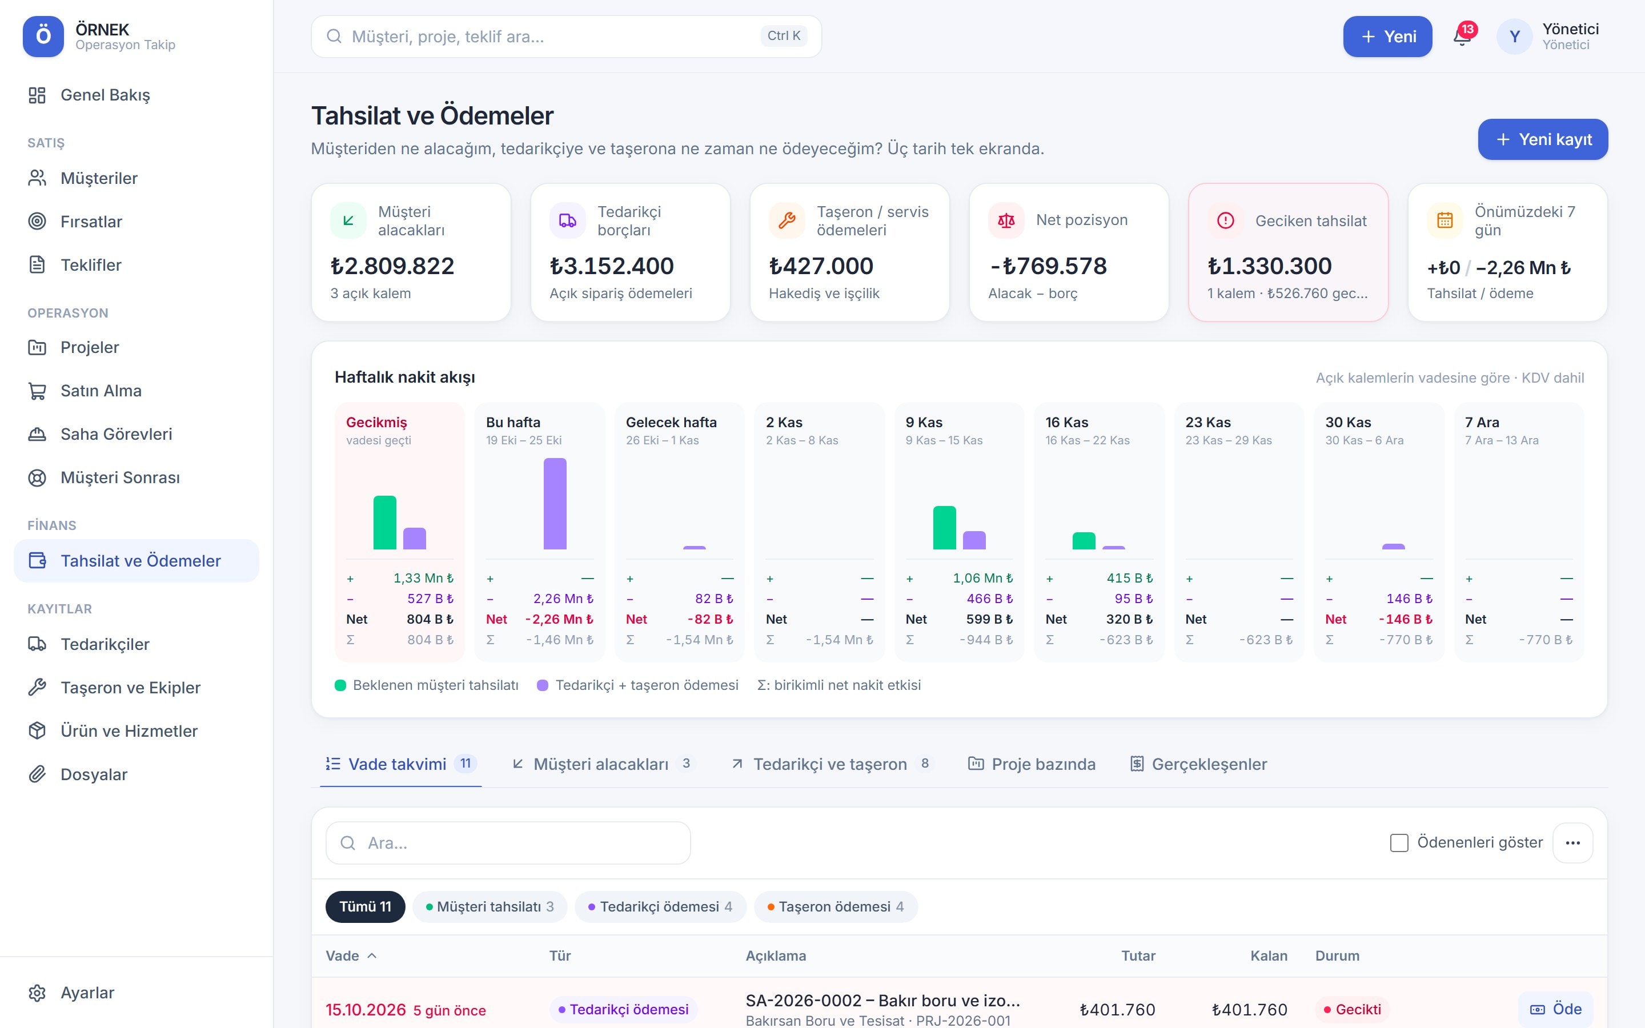Image resolution: width=1645 pixels, height=1028 pixels.
Task: Open the Gerçekleşenler tab
Action: click(1198, 764)
